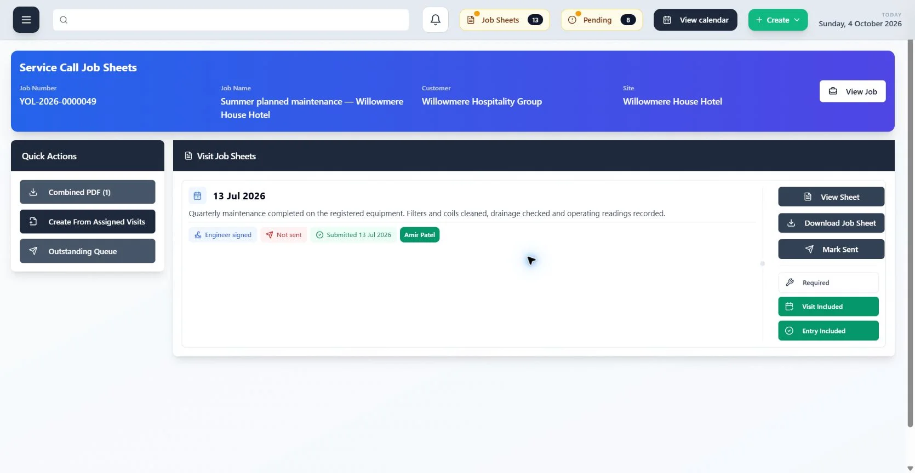Click site name Willowmere House Hotel
Screen dimensions: 915x473
[x=672, y=102]
